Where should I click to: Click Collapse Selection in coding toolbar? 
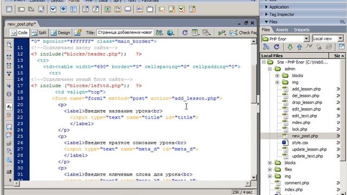click(9, 66)
